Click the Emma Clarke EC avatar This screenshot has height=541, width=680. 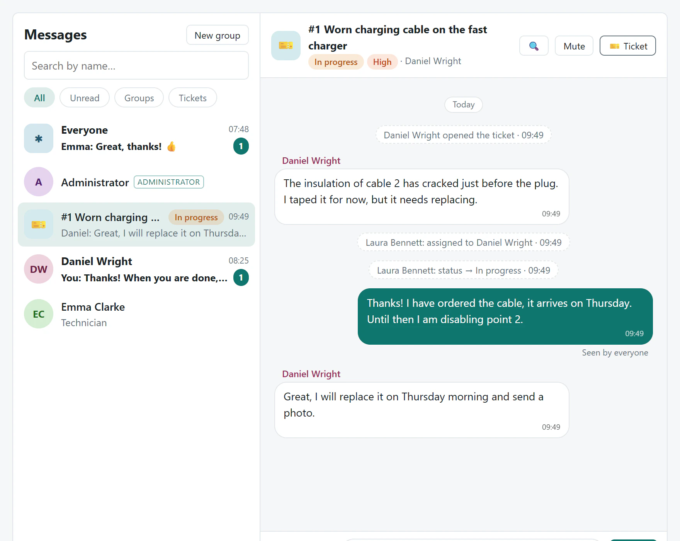click(x=39, y=314)
